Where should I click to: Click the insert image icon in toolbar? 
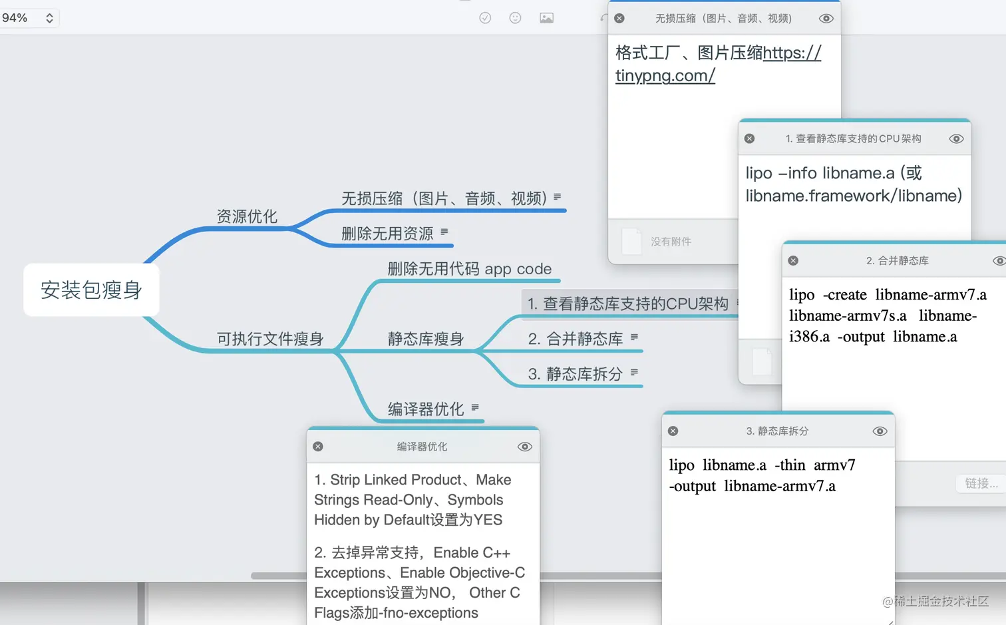546,18
